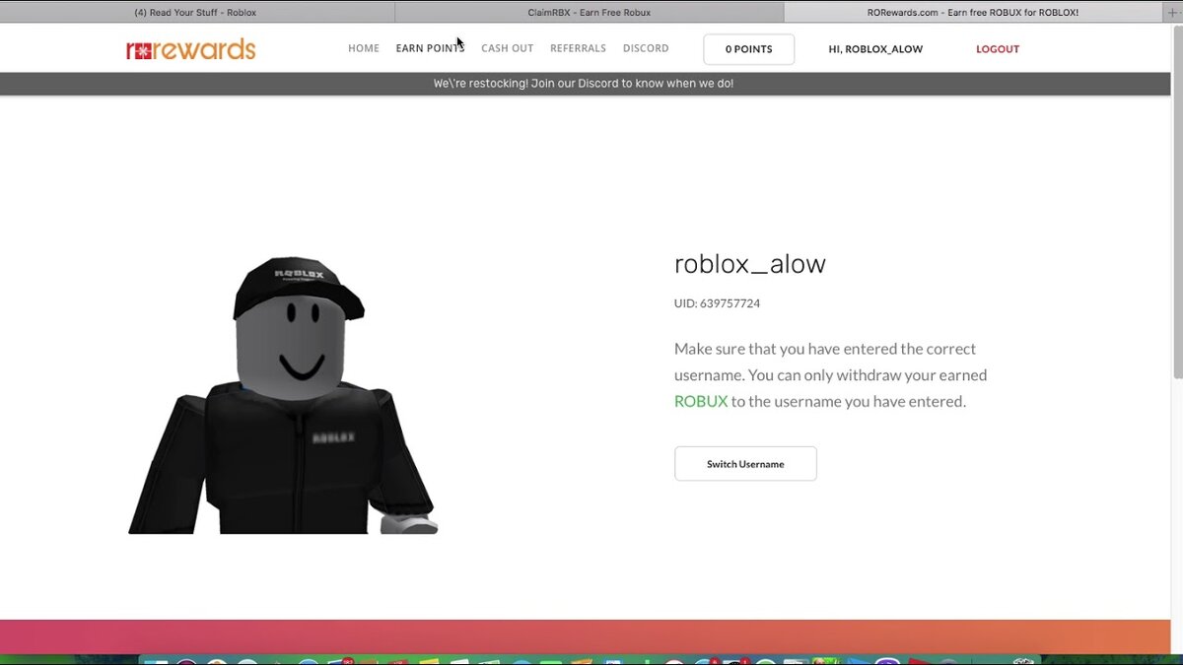
Task: Click the Roblox avatar image
Action: point(283,395)
